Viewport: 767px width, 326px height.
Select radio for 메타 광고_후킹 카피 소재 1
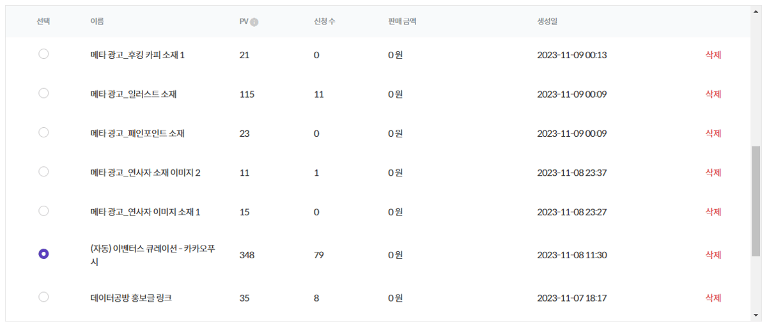tap(43, 54)
